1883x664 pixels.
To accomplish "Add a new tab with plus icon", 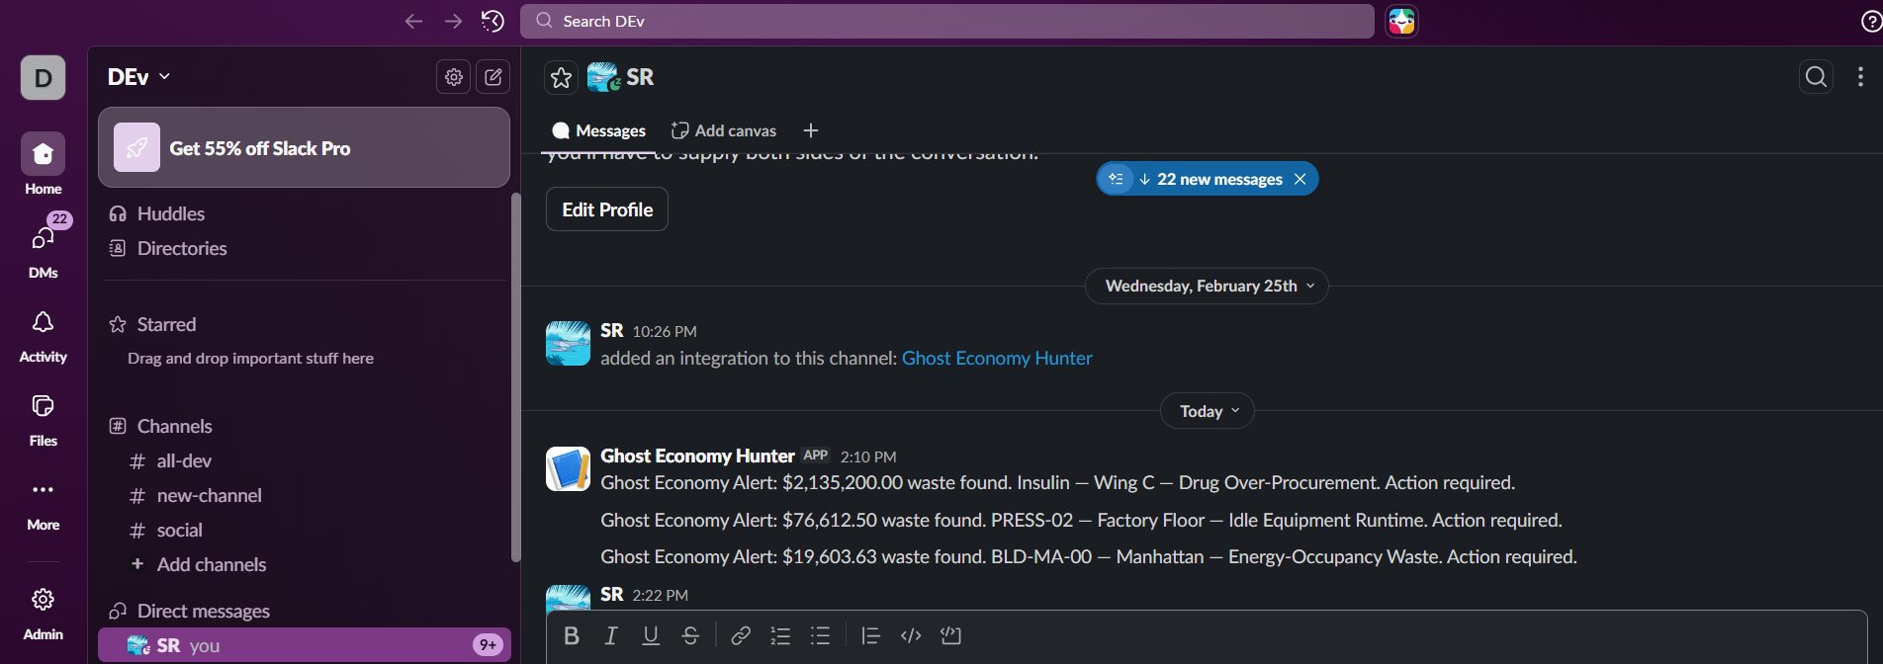I will [x=811, y=130].
